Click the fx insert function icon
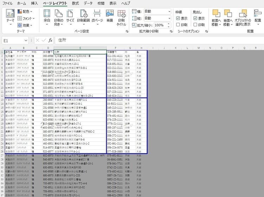The image size is (264, 197). tap(50, 40)
